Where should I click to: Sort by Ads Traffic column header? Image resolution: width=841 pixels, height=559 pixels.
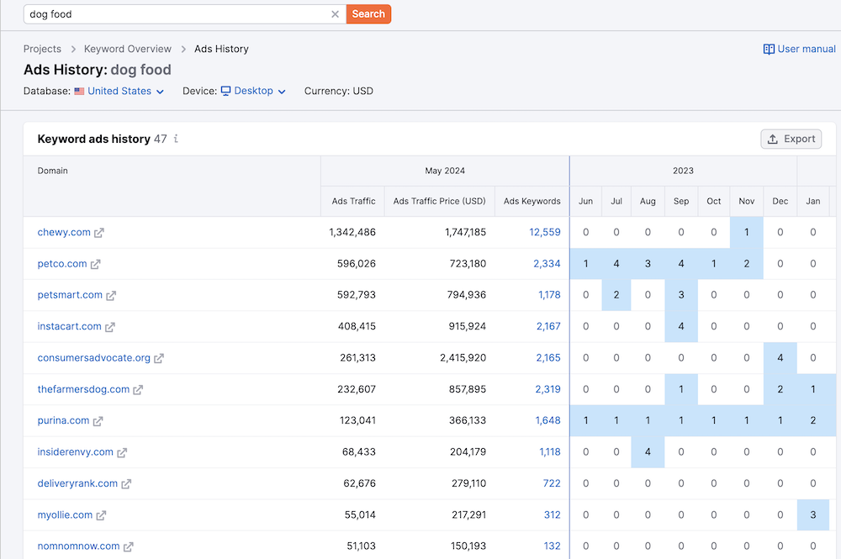(353, 202)
